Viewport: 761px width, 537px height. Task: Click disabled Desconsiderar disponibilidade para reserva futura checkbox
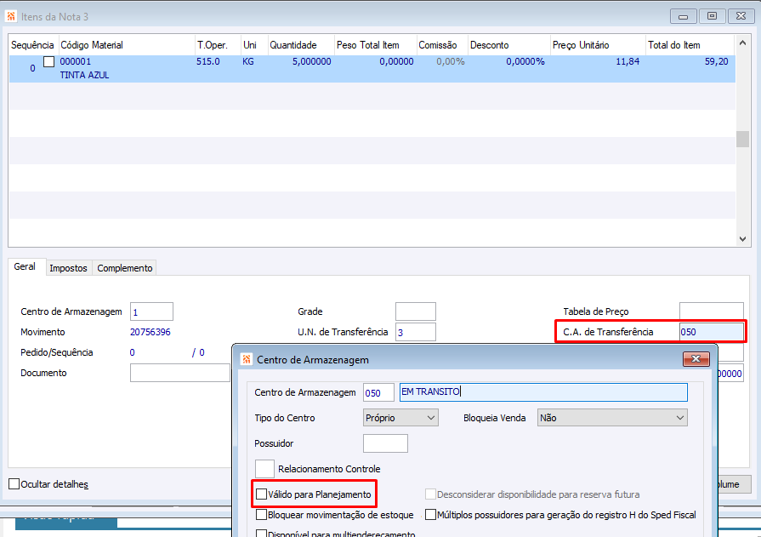click(x=430, y=494)
